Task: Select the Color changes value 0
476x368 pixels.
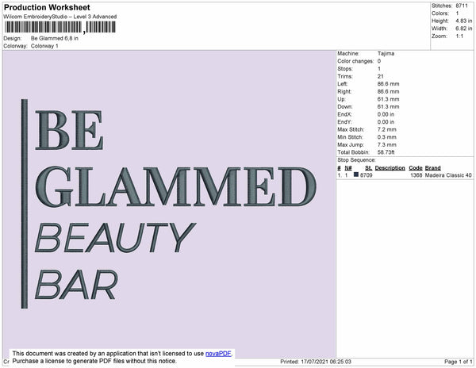Action: pos(379,61)
